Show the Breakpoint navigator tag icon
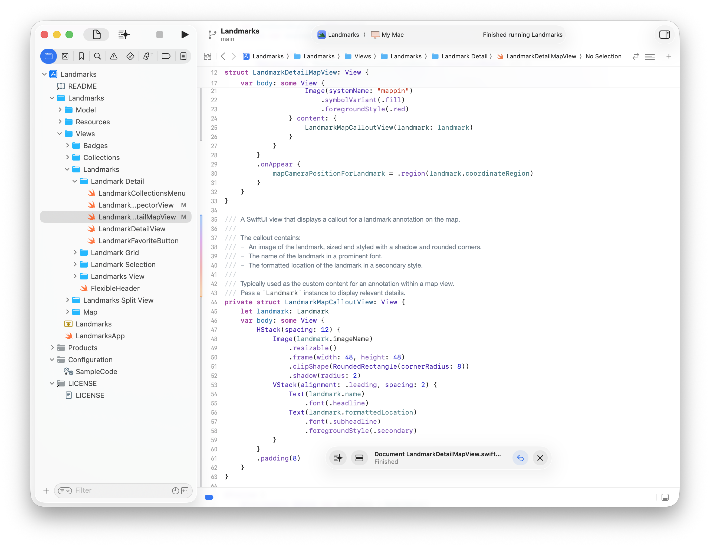The height and width of the screenshot is (547, 710). [x=166, y=56]
